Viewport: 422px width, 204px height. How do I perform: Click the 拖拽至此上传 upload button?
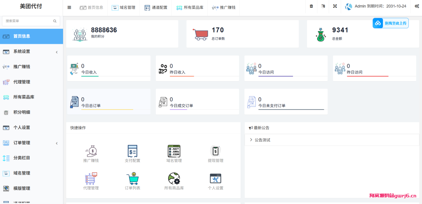click(391, 23)
